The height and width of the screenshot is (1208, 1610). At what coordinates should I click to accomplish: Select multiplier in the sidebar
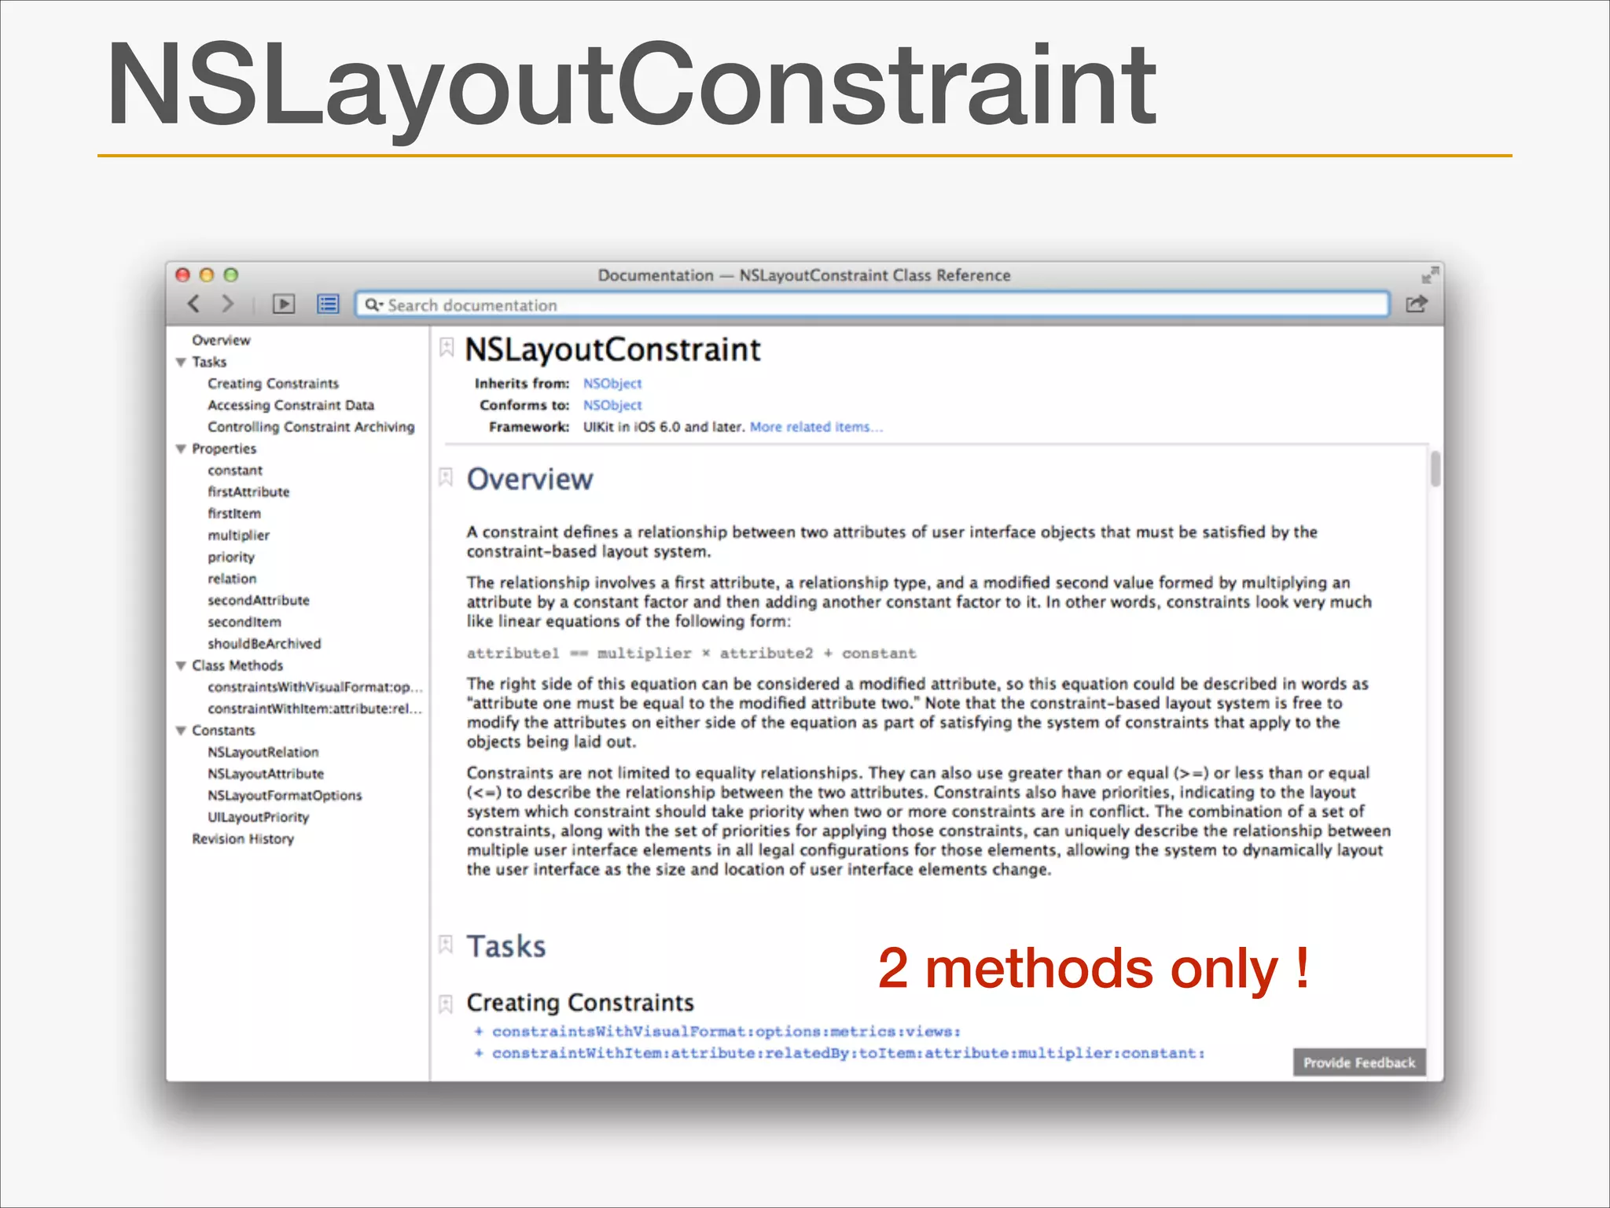coord(238,536)
